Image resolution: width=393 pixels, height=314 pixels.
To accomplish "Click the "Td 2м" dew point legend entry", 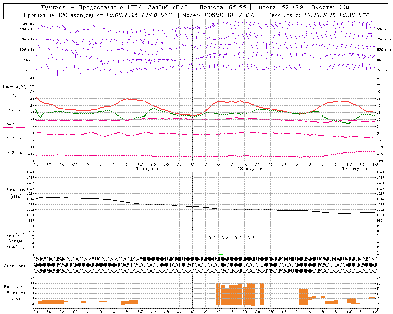I will coord(14,110).
